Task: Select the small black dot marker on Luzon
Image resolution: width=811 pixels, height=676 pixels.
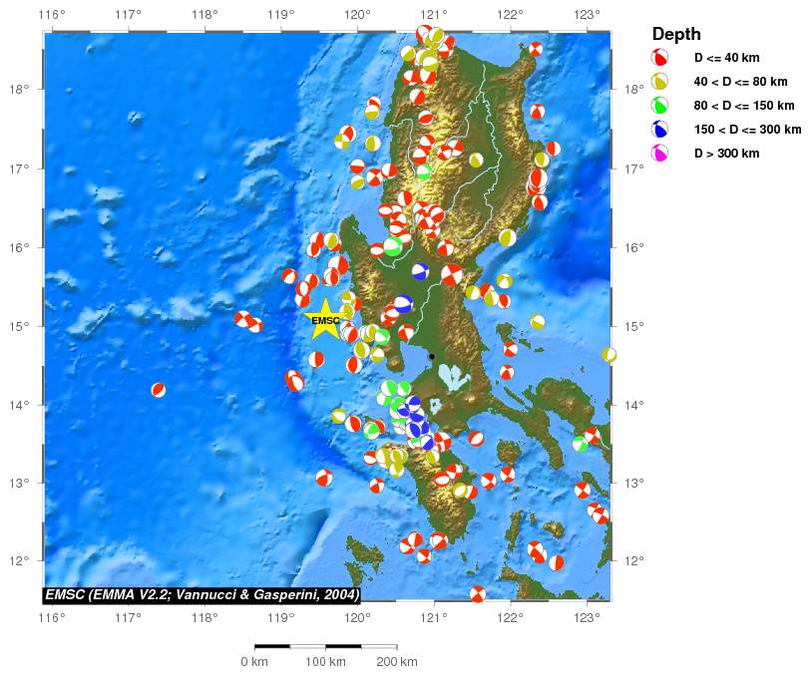Action: [x=432, y=356]
